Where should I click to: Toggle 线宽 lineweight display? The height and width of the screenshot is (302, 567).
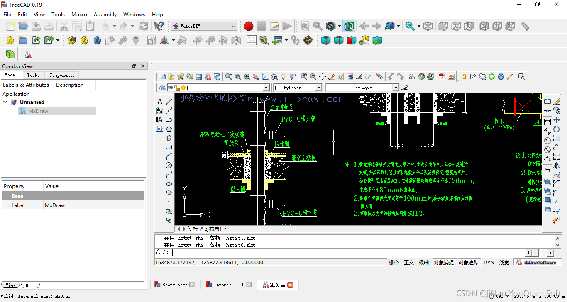(504, 262)
